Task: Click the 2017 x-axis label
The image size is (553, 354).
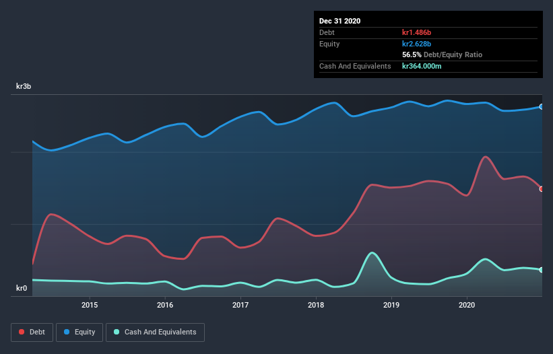Action: tap(240, 305)
